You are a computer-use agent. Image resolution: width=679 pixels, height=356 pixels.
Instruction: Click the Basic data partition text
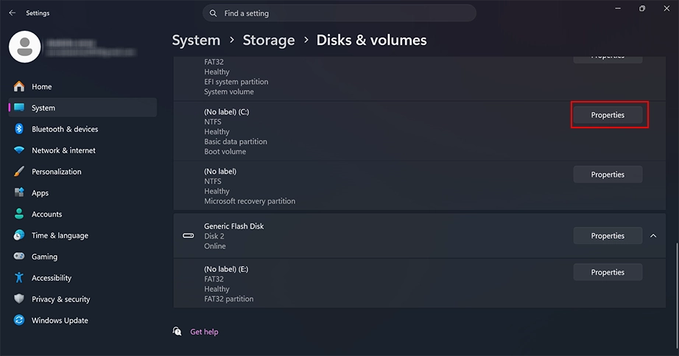pyautogui.click(x=236, y=142)
